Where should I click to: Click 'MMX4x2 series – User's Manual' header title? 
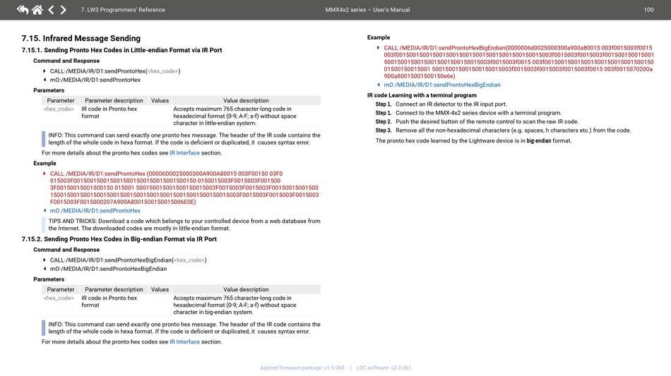(367, 9)
